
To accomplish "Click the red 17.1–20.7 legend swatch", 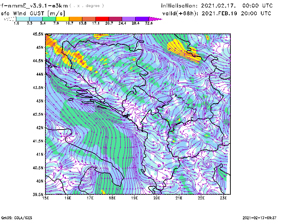I will (102, 19).
